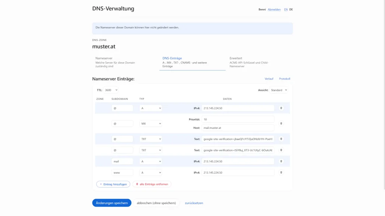The width and height of the screenshot is (385, 216).
Task: Edit the Host field mail.muster.at
Action: [x=238, y=127]
